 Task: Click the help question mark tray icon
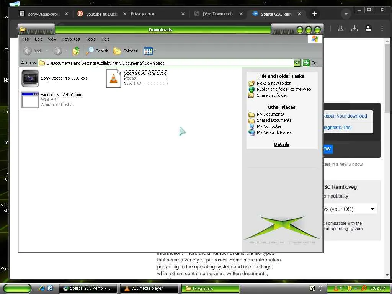pyautogui.click(x=312, y=288)
